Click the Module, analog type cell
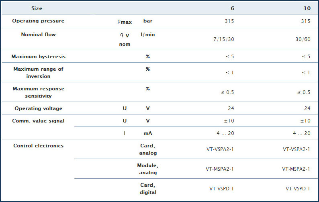 tap(147, 169)
